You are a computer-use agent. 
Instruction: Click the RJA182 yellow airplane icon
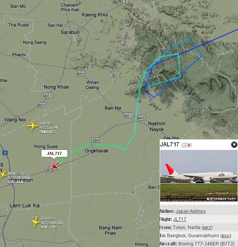pos(32,125)
